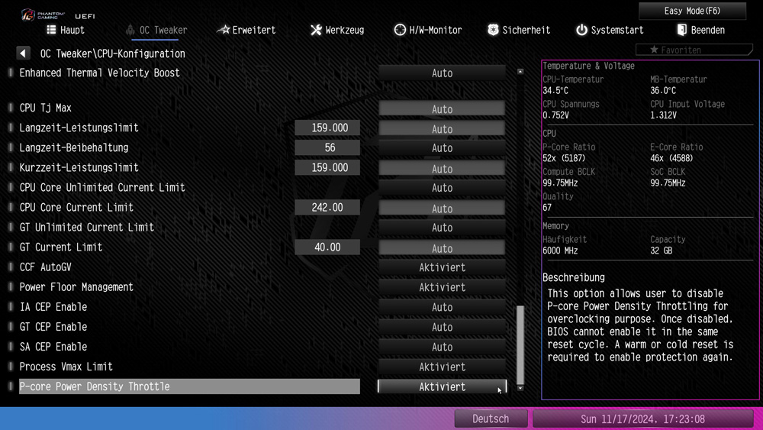Click the date and time display
The image size is (763, 430).
tap(642, 419)
